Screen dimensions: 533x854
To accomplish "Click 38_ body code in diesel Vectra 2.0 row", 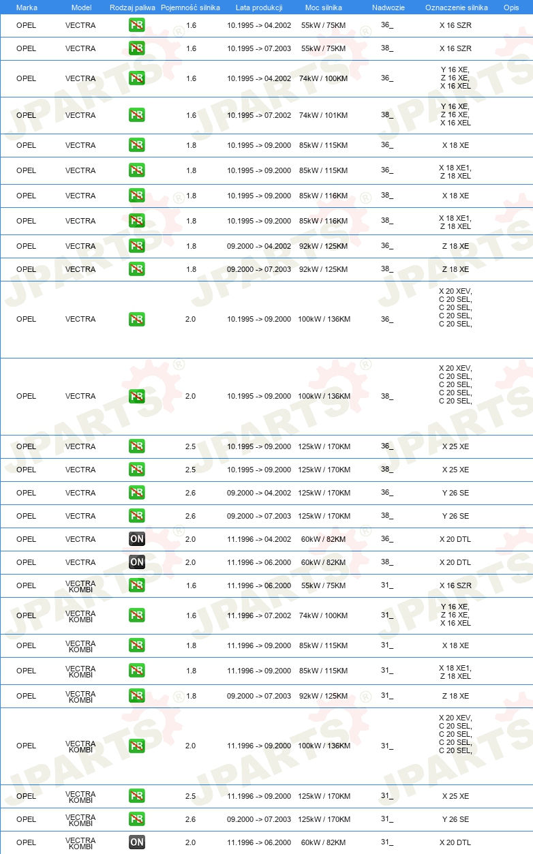I will pos(387,562).
